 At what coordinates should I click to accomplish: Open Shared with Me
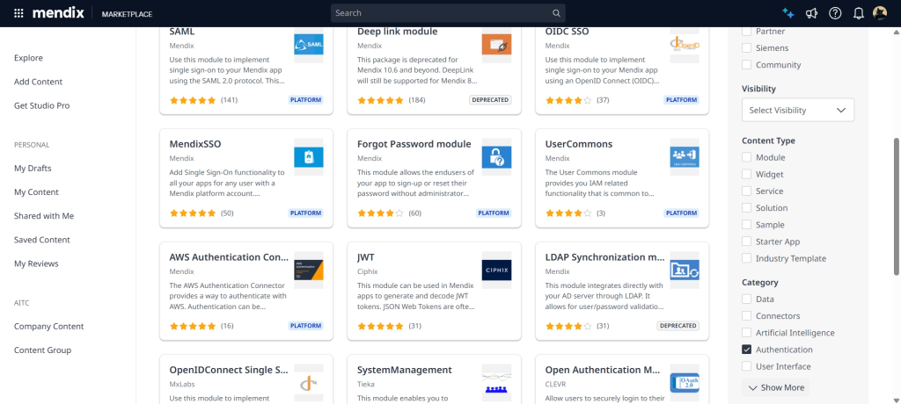point(44,216)
